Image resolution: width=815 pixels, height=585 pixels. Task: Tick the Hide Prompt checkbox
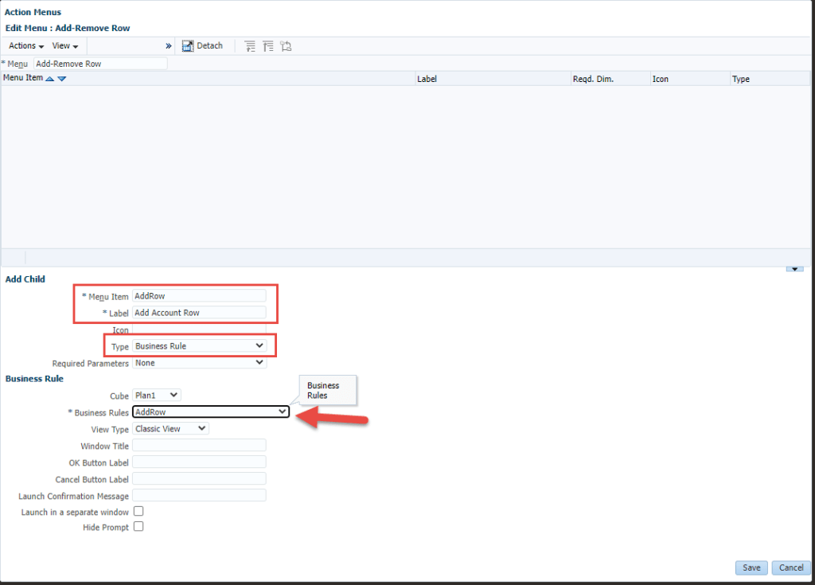[138, 526]
